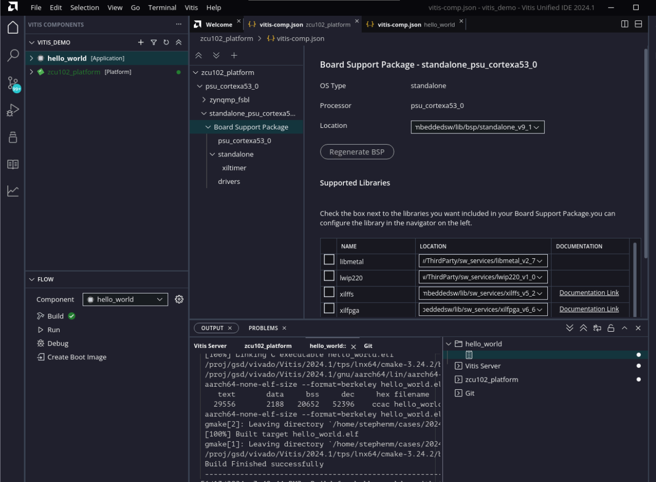The width and height of the screenshot is (656, 482).
Task: Check the xilffs library checkbox
Action: pos(329,292)
